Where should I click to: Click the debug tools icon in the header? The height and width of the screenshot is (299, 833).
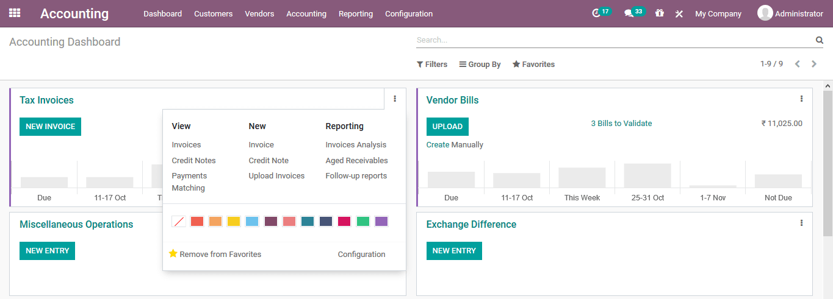(679, 13)
